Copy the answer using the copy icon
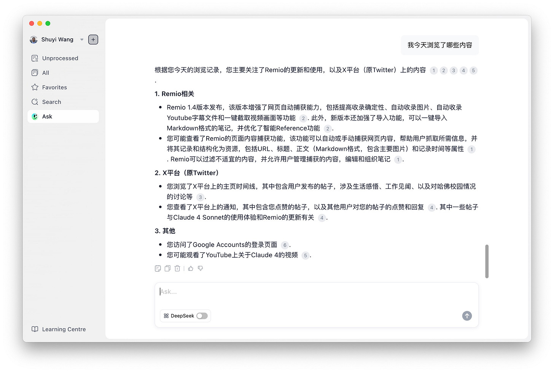Viewport: 554px width, 372px height. tap(167, 268)
